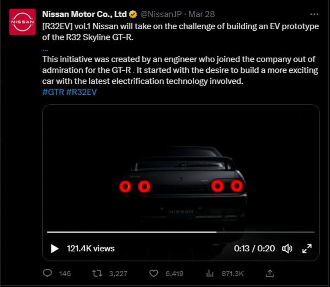Click the 121.4K views label

click(90, 249)
